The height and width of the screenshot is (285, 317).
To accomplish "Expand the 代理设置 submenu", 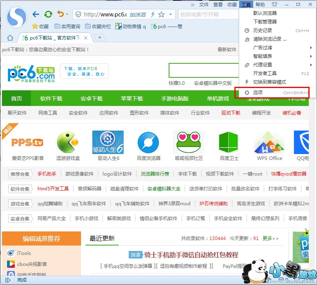I will [x=277, y=65].
